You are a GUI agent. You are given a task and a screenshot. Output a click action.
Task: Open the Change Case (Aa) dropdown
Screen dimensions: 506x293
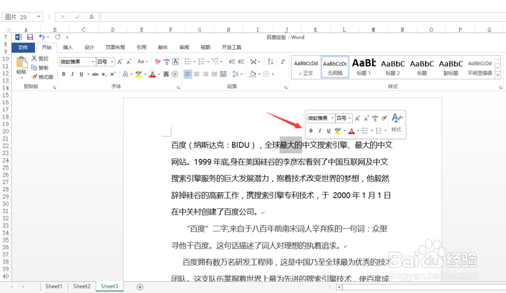(x=142, y=62)
